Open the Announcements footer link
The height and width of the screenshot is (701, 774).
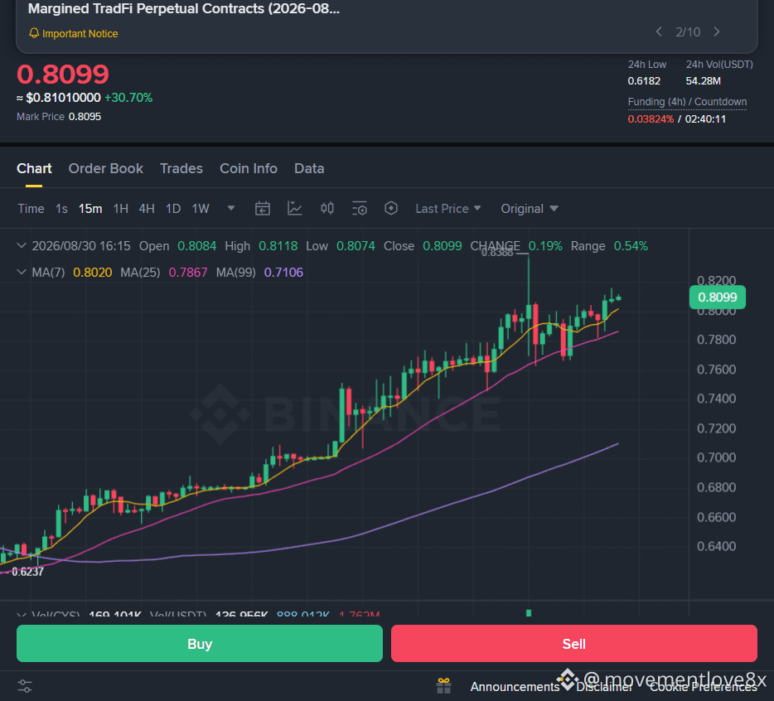point(515,687)
